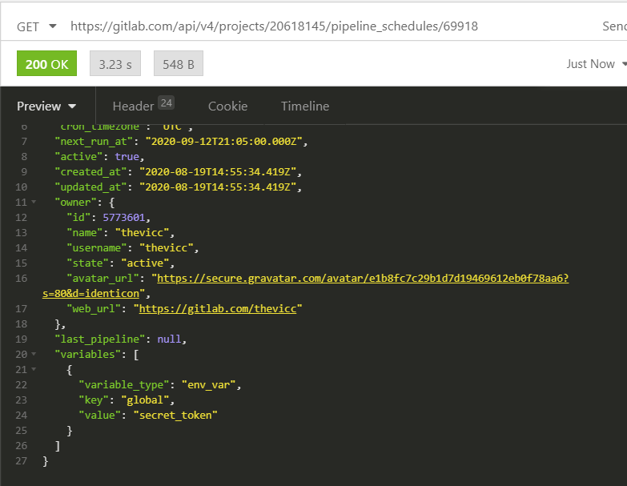Collapse the line 21 object fold arrow
The width and height of the screenshot is (627, 486).
click(x=34, y=369)
